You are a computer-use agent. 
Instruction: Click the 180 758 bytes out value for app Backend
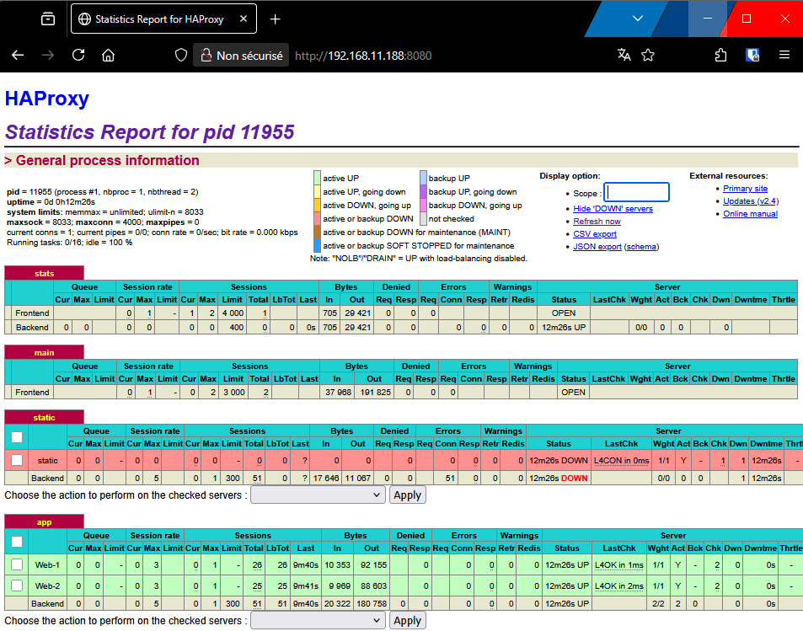(372, 604)
